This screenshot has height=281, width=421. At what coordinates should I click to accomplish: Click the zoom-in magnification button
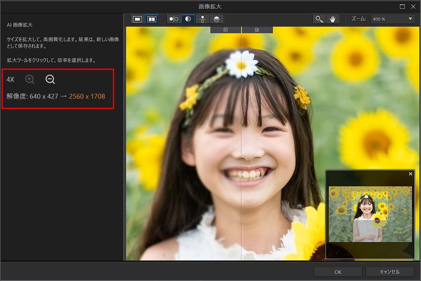(x=29, y=79)
